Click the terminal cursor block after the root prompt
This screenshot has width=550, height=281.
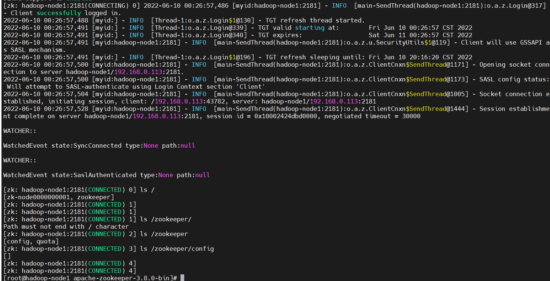tap(182, 278)
